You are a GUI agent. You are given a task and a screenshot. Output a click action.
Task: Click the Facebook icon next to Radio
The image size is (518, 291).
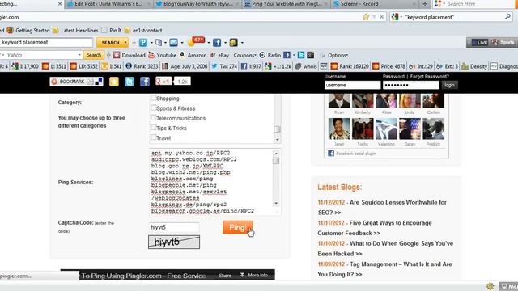pos(287,55)
